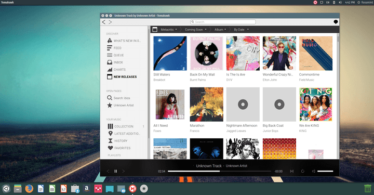This screenshot has width=374, height=195.
Task: Pause the current track
Action: pos(116,171)
